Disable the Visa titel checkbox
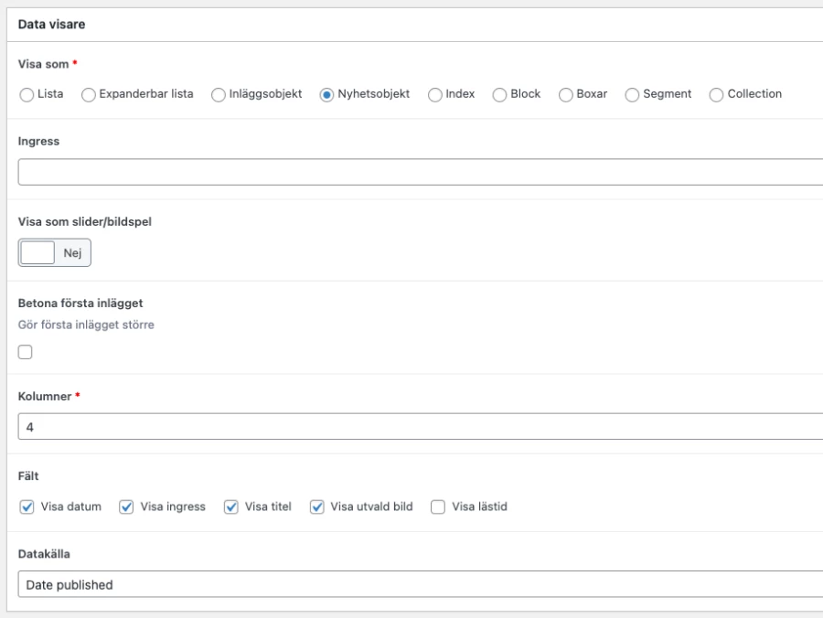 [x=231, y=506]
